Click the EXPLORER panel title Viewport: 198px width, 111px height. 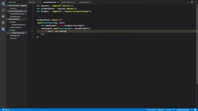[x=12, y=2]
